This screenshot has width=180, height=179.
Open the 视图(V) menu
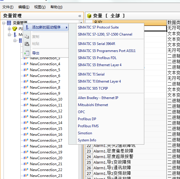[x=40, y=7]
